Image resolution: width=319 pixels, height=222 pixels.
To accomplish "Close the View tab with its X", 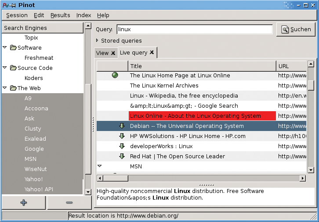I will tap(113, 53).
